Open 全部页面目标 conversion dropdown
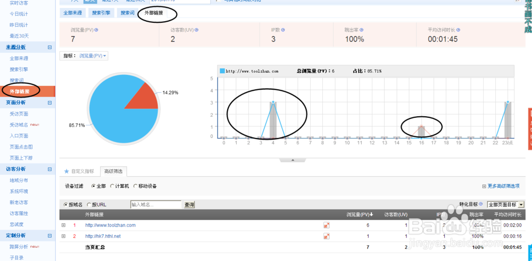Viewport: 532px width, 261px height. pyautogui.click(x=505, y=204)
